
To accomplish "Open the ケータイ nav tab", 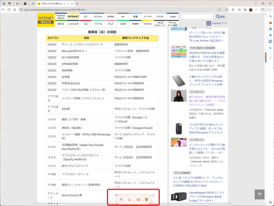I will [148, 16].
